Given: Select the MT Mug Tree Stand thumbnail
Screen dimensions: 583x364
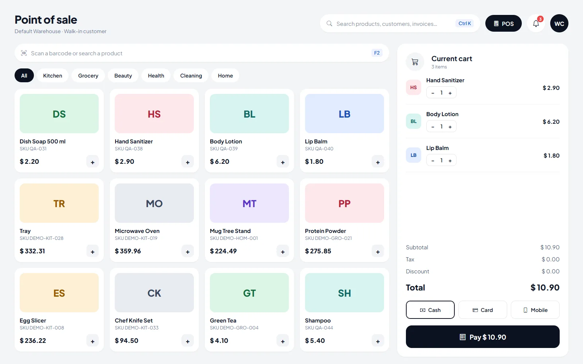Looking at the screenshot, I should (x=249, y=203).
